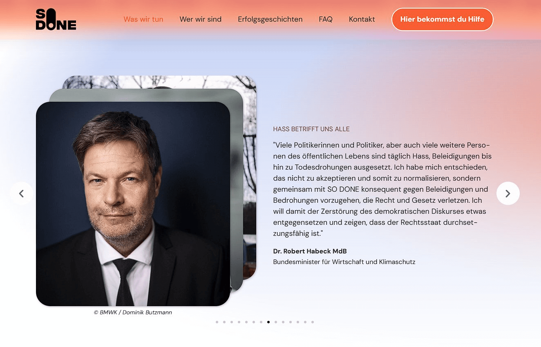The image size is (541, 347).
Task: Go to previous testimonial with left arrow
Action: pos(22,193)
